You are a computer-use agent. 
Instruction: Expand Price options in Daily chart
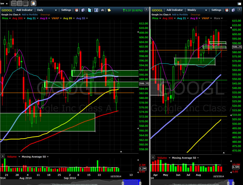point(10,18)
